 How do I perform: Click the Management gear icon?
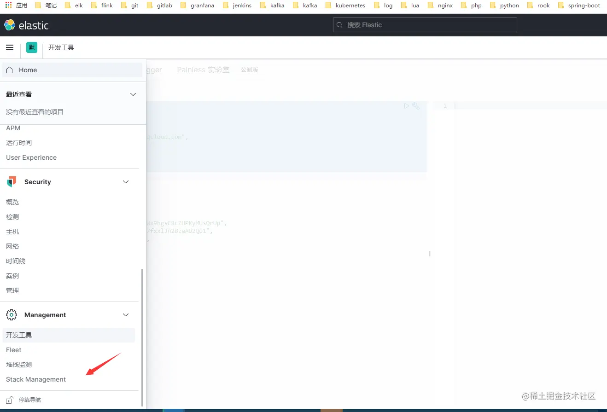[12, 315]
